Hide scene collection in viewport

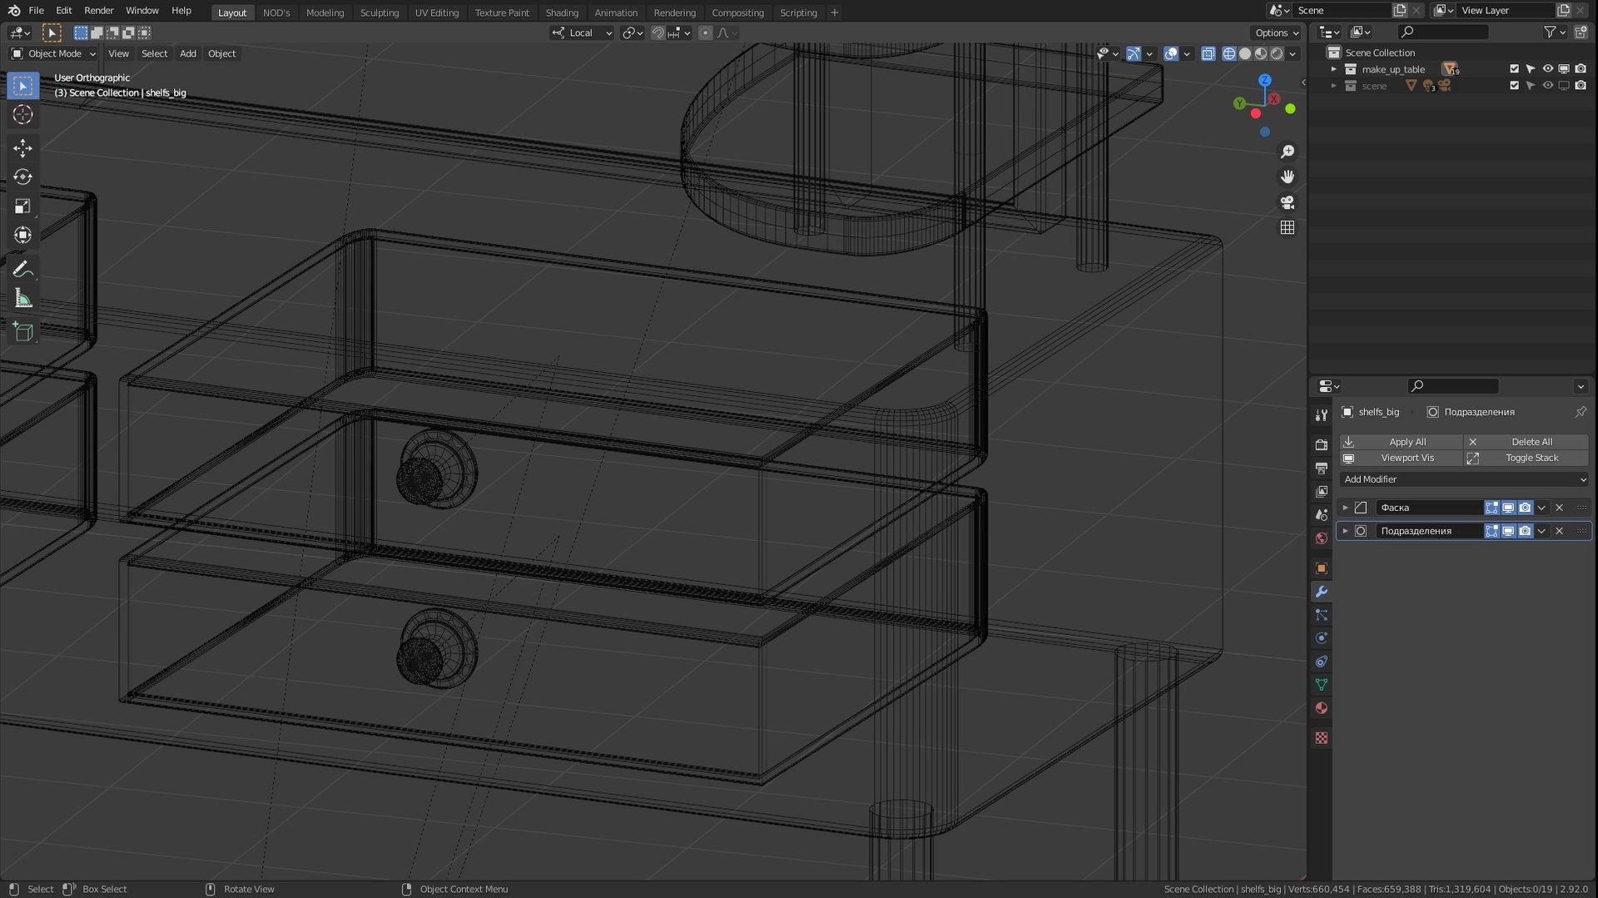coord(1547,86)
